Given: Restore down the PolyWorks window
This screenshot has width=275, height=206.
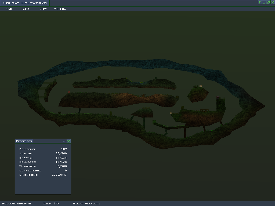Looking at the screenshot, I should coord(268,2).
